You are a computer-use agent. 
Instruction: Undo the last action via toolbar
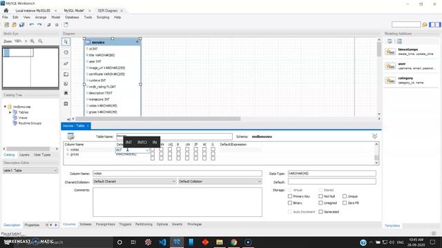[x=32, y=25]
